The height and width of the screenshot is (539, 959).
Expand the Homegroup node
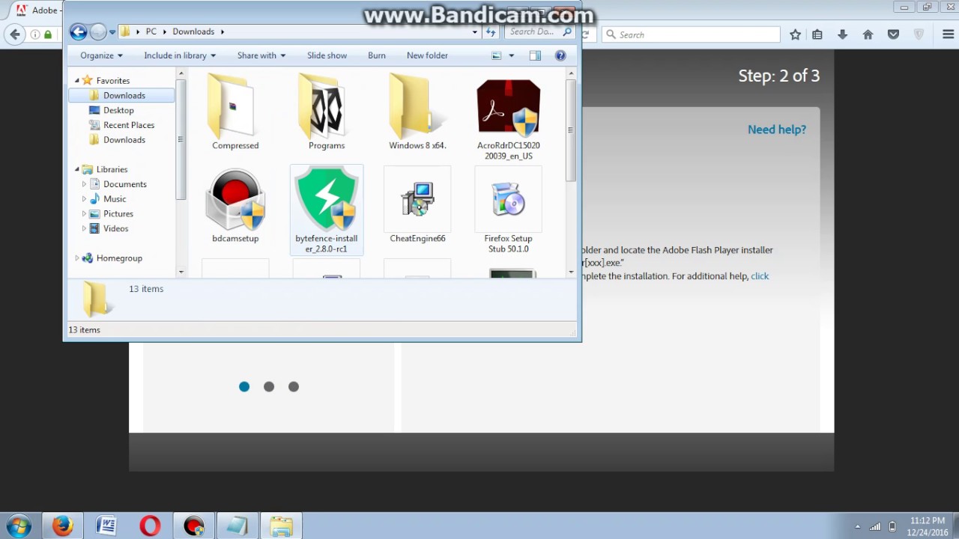[x=76, y=258]
